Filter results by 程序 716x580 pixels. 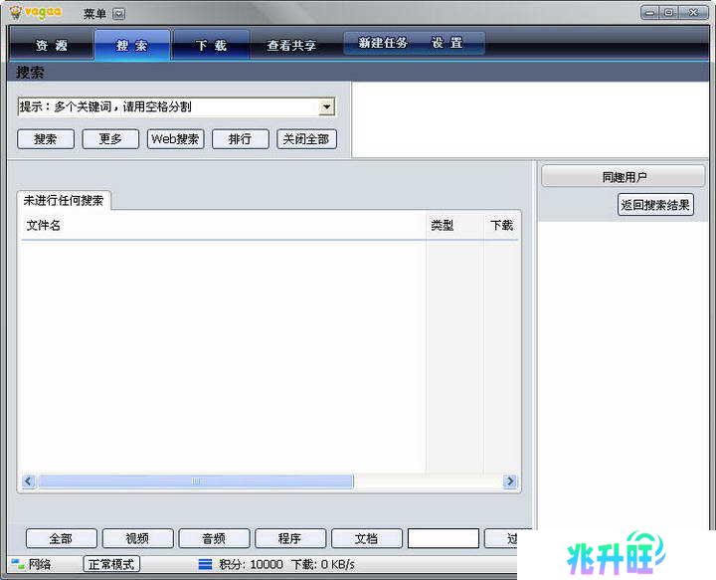tap(290, 538)
